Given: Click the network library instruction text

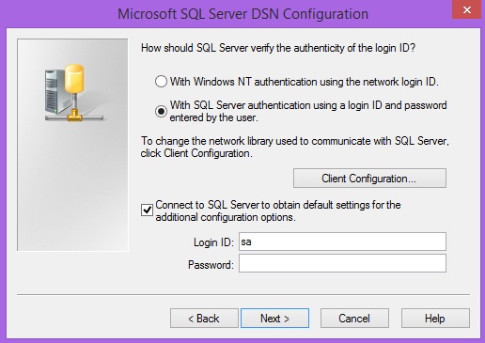Looking at the screenshot, I should (295, 147).
